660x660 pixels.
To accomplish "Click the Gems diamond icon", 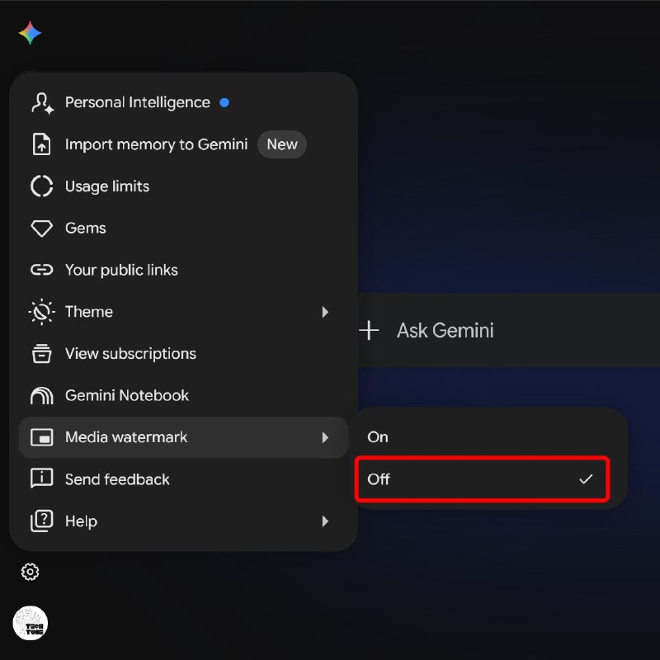I will (x=42, y=229).
